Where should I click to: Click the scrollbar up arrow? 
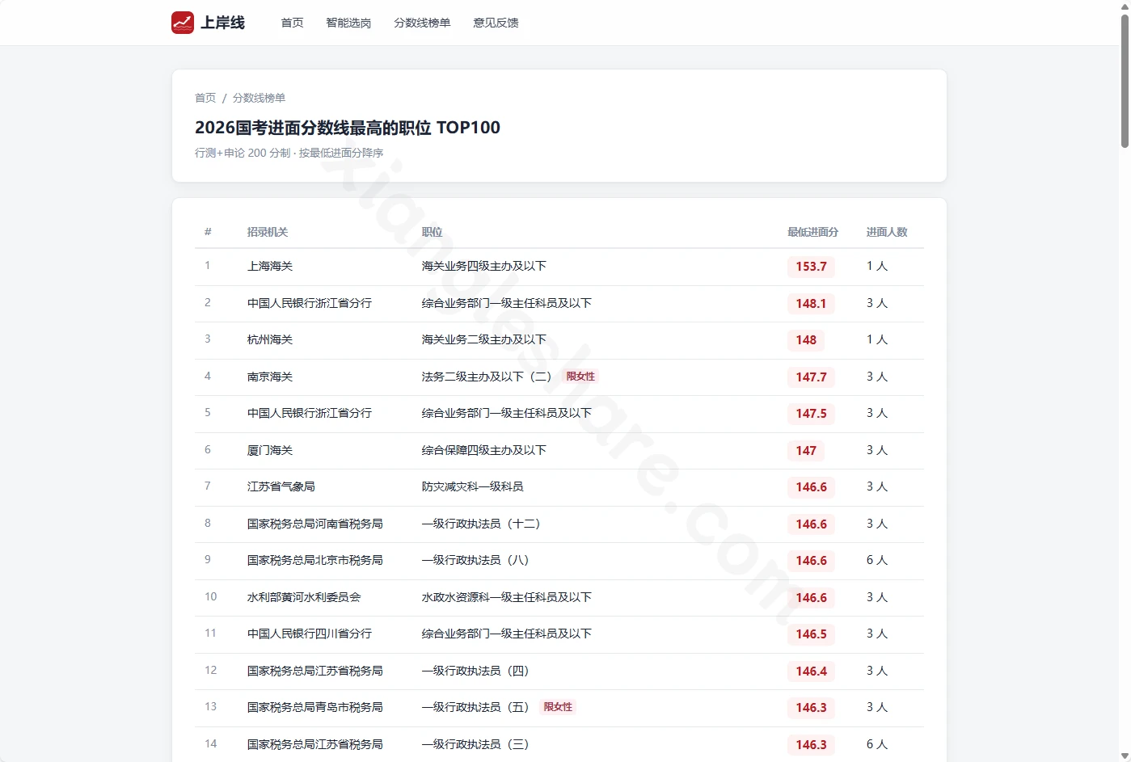(1125, 6)
